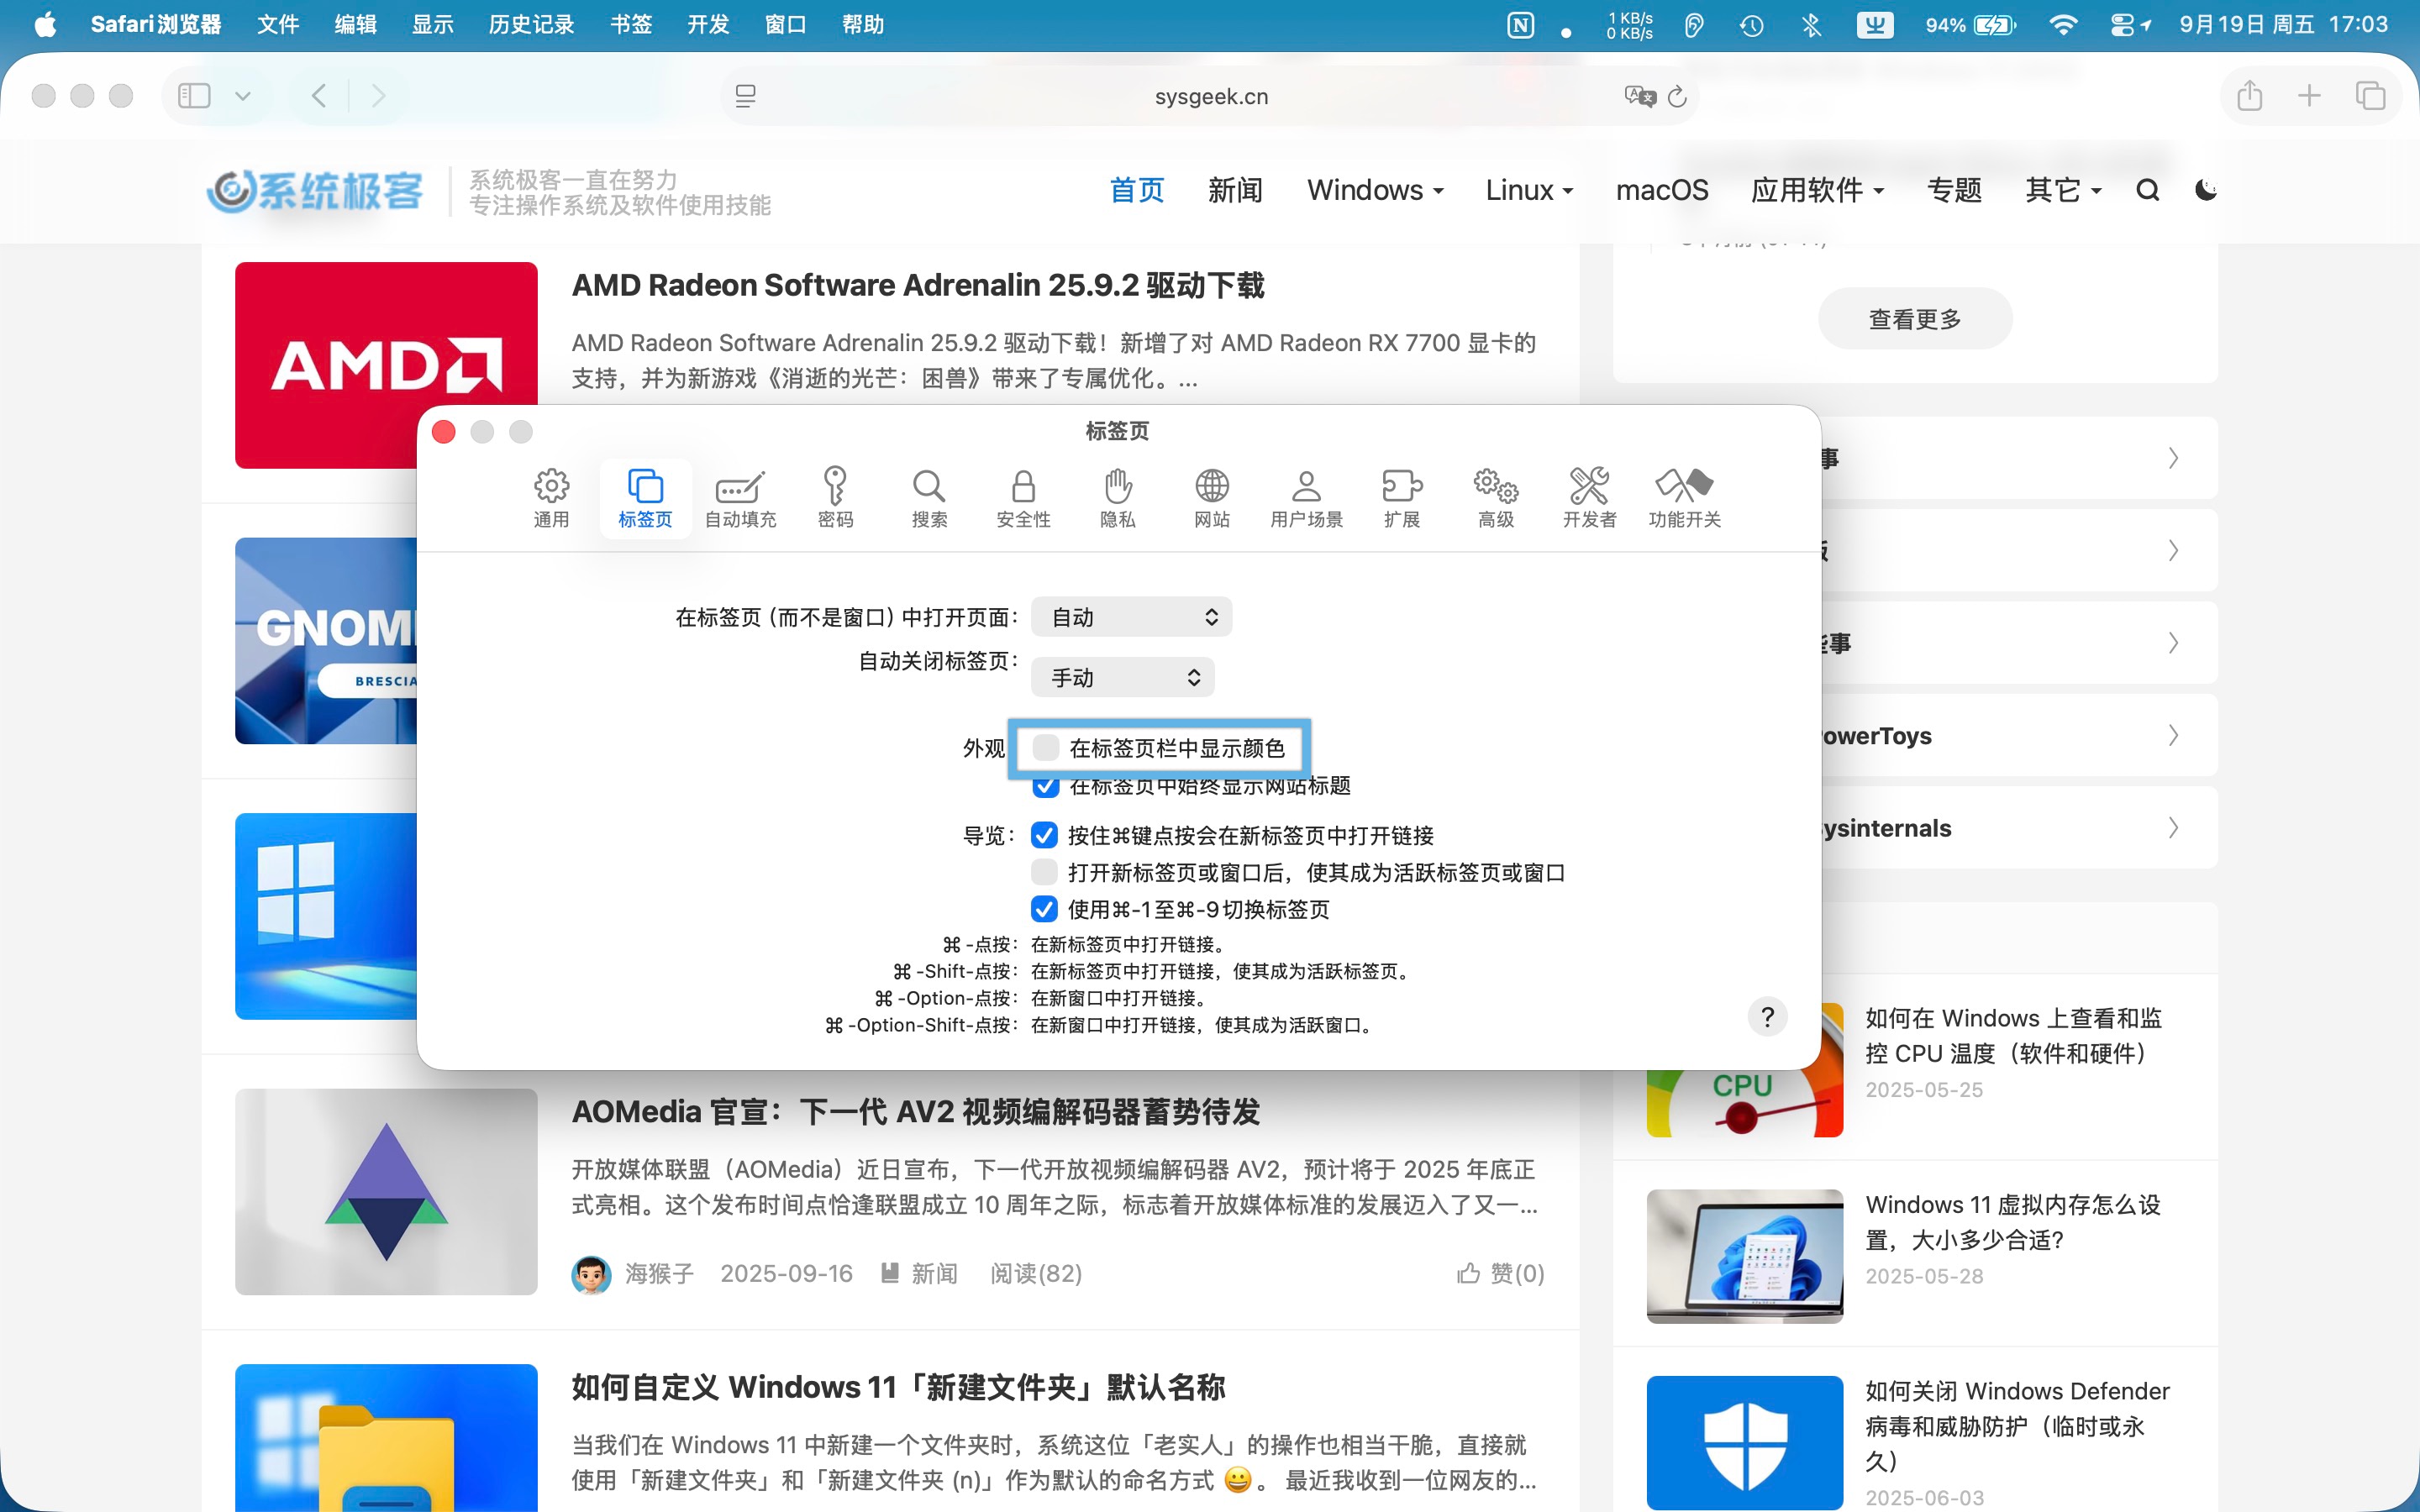
Task: Open the 在标签页中打开页面 自动 dropdown
Action: coord(1131,617)
